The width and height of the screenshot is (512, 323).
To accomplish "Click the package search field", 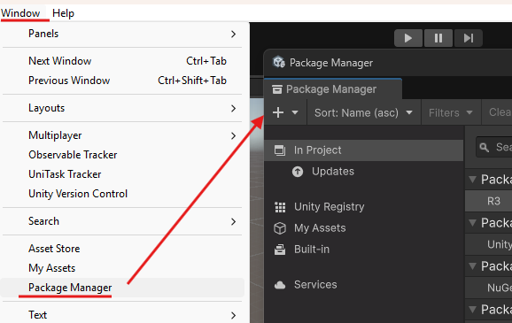I will click(x=493, y=147).
